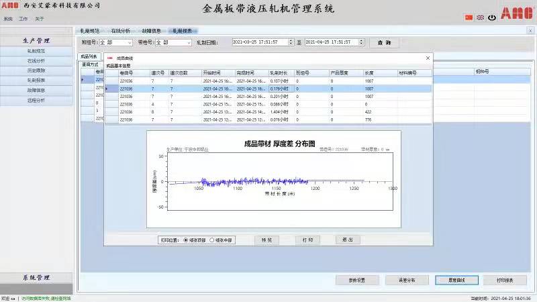Switch language with the UK flag icon
The width and height of the screenshot is (537, 302).
tap(480, 17)
